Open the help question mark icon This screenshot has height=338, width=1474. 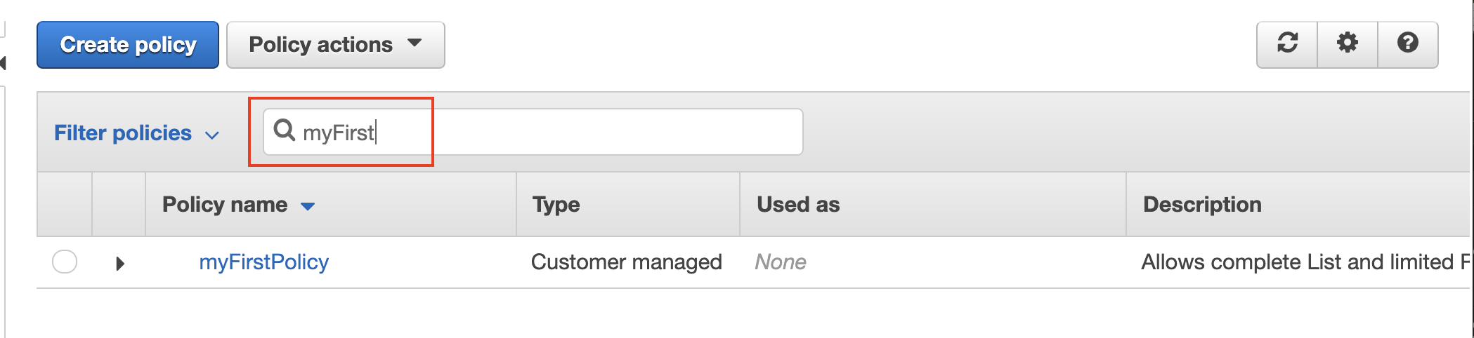pyautogui.click(x=1408, y=44)
